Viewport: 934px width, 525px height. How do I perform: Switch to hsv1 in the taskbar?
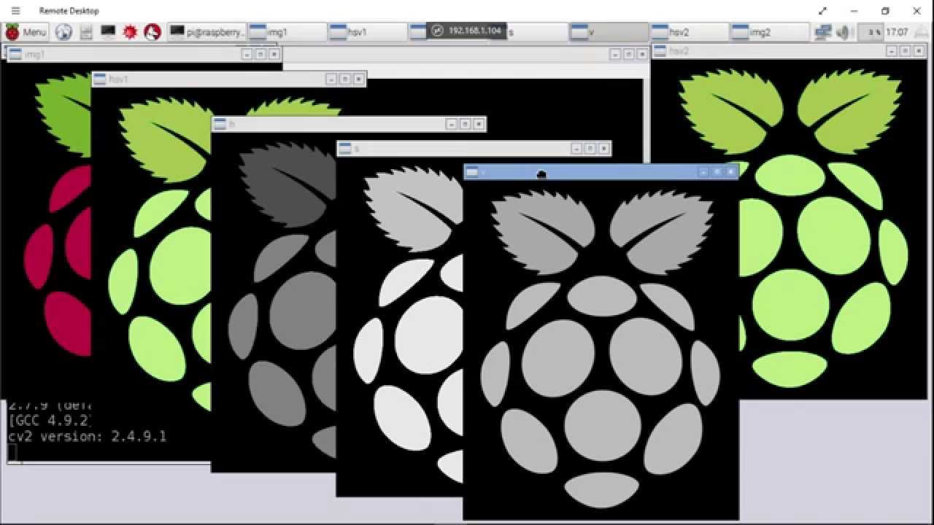pos(367,32)
